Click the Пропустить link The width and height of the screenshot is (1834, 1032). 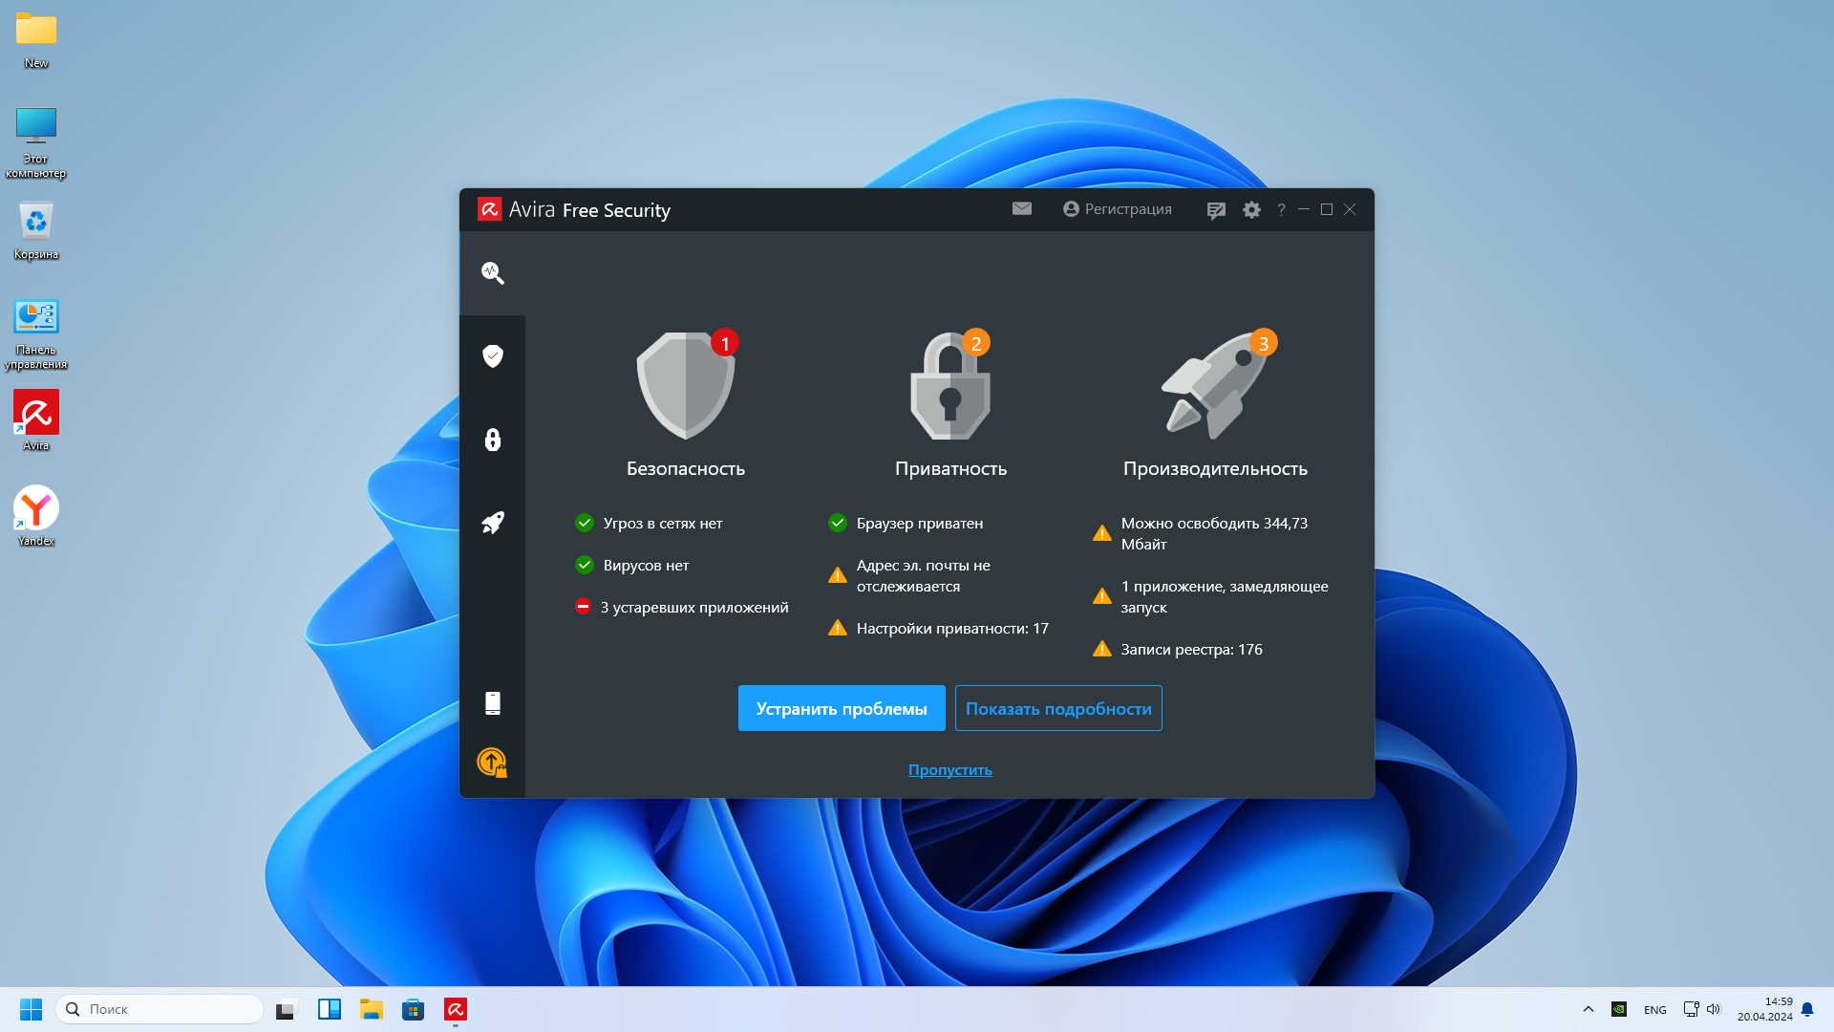click(949, 770)
